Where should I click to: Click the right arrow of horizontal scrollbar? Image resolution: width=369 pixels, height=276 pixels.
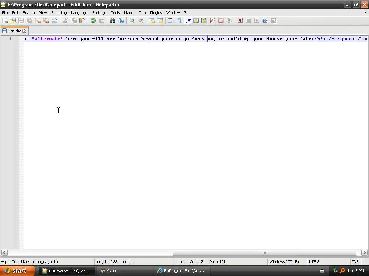pos(365,253)
